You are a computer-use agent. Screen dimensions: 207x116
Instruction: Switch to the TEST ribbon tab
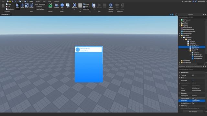pos(44,1)
